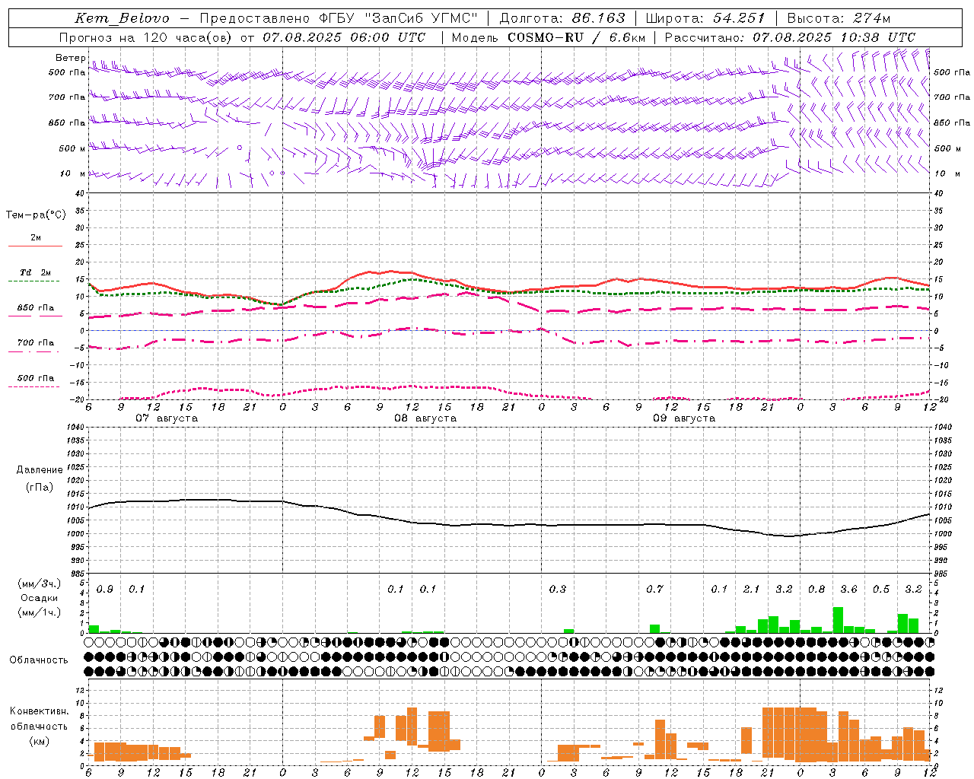The height and width of the screenshot is (779, 974).
Task: Click the Тем-ра(°C) axis label
Action: click(x=36, y=215)
